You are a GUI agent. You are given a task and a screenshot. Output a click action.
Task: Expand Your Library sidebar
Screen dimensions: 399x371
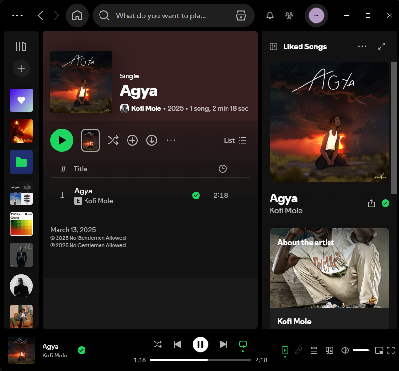tap(21, 46)
